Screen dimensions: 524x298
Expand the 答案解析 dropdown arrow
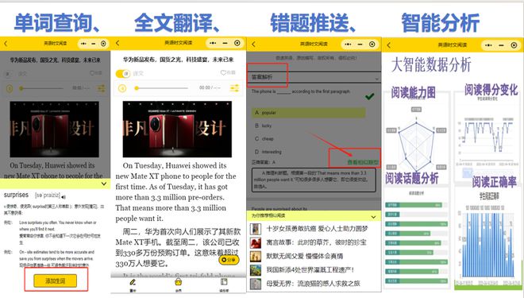coord(376,79)
